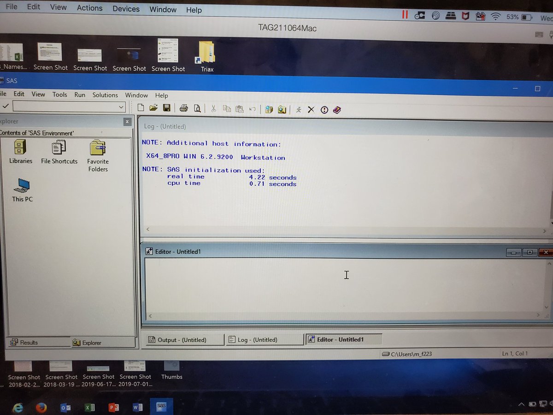This screenshot has width=553, height=415.
Task: Open the Triax folder on desktop
Action: 207,57
